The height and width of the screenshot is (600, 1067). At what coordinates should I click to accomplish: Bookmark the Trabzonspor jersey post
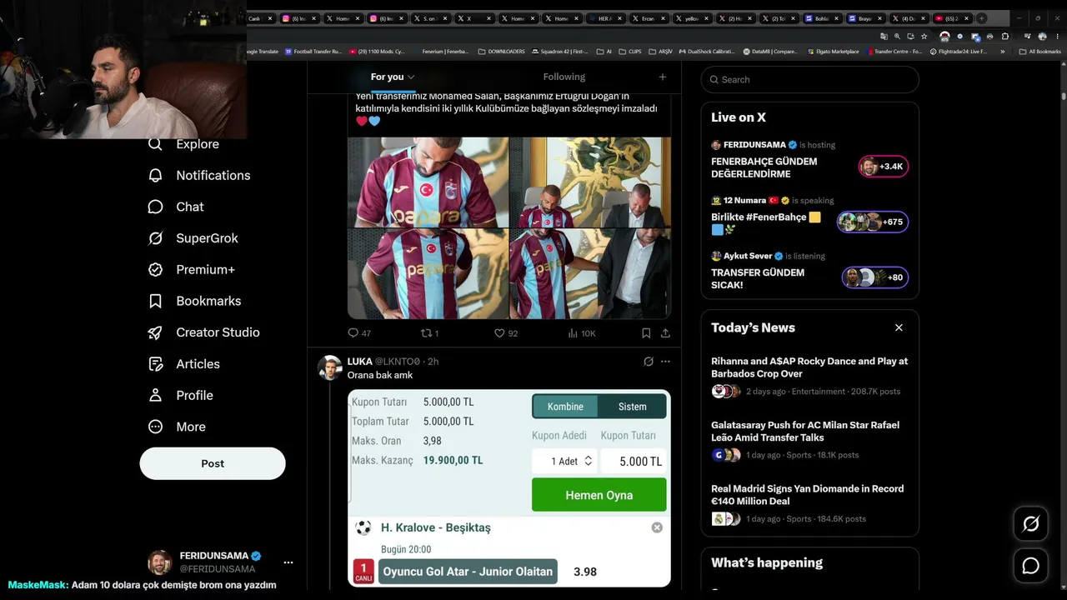[646, 333]
